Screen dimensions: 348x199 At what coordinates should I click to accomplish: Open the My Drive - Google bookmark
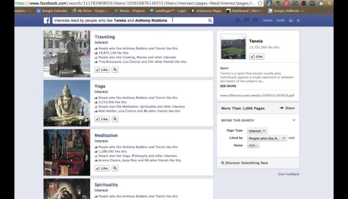[x=90, y=11]
